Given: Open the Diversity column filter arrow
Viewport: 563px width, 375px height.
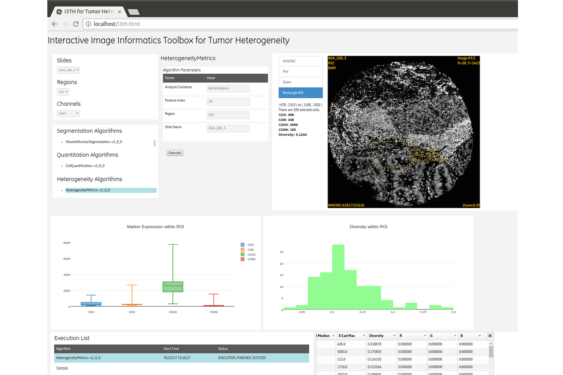Looking at the screenshot, I should pos(394,336).
